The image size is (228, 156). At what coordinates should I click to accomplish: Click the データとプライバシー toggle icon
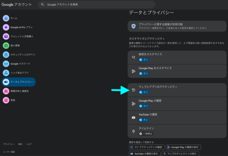(x=6, y=82)
